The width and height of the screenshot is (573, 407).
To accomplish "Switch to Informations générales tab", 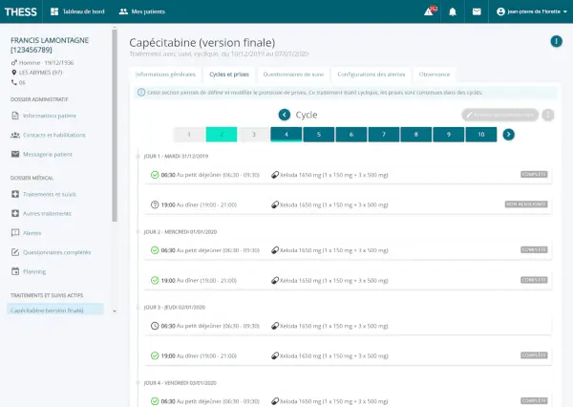I will click(x=165, y=75).
